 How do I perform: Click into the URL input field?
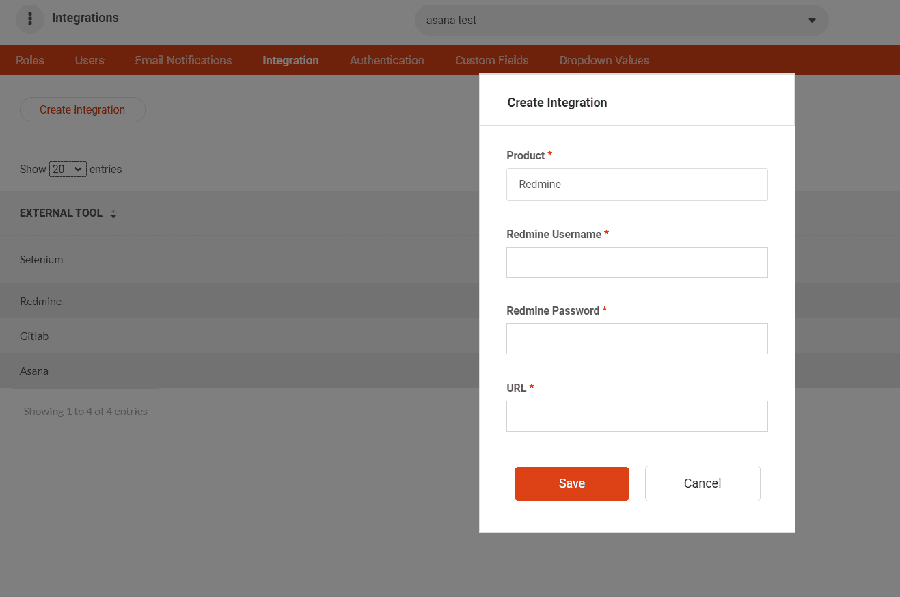637,416
